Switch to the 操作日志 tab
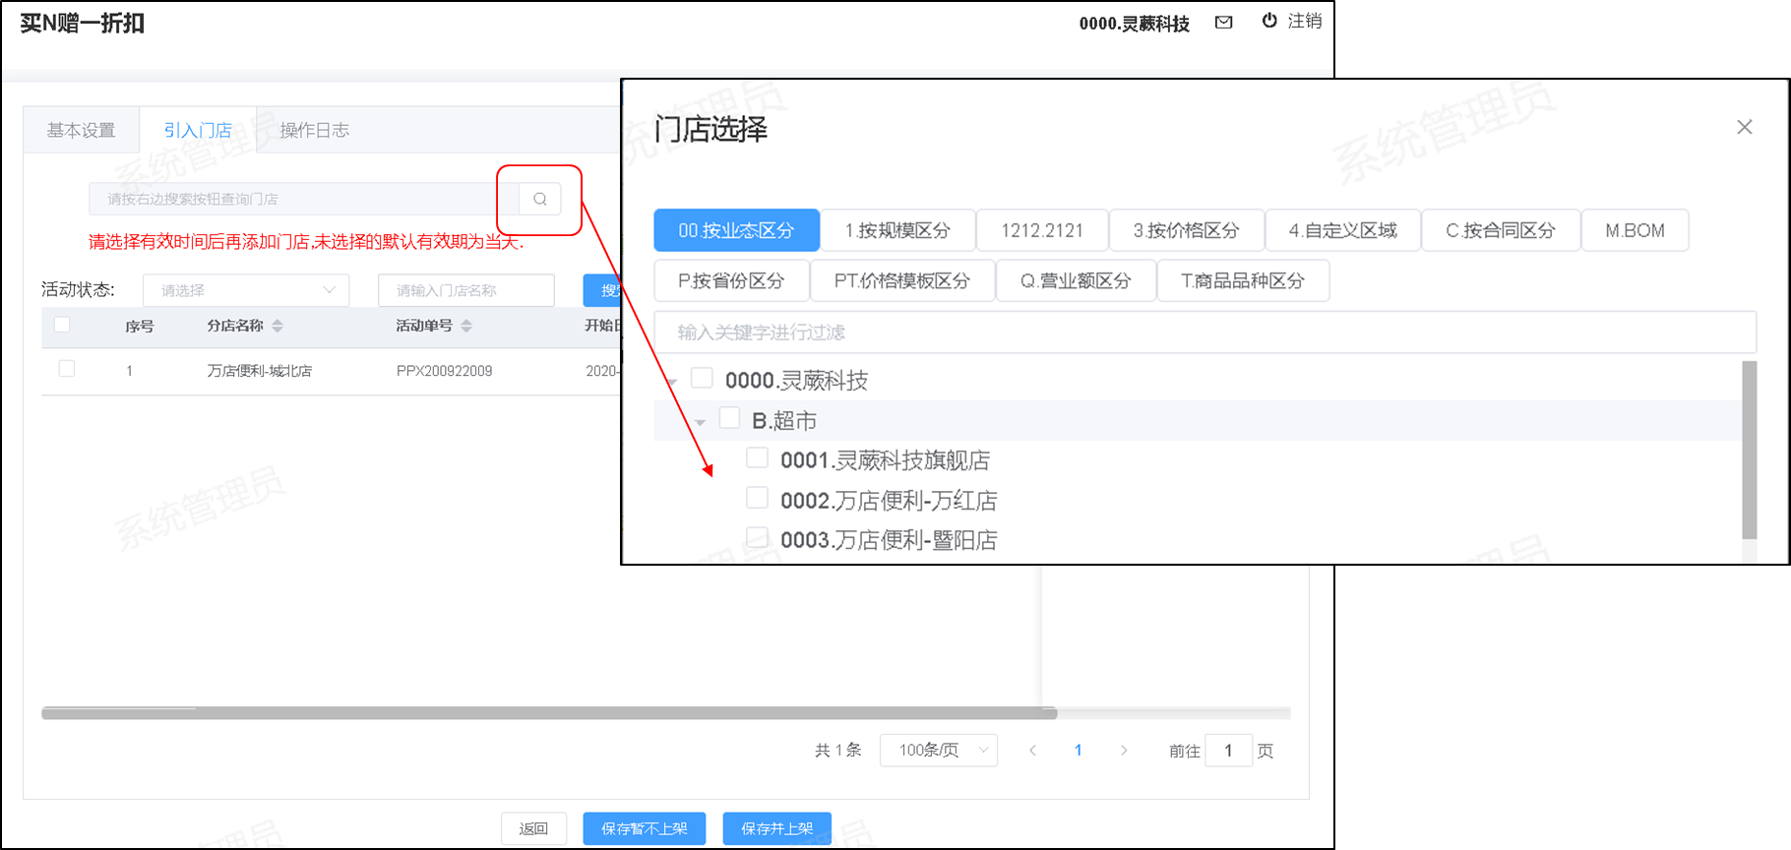Image resolution: width=1791 pixels, height=850 pixels. point(314,130)
